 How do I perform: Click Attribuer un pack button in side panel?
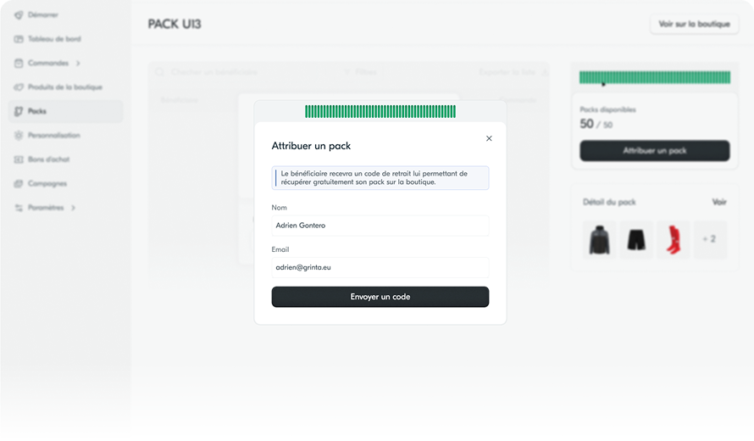[x=654, y=151]
